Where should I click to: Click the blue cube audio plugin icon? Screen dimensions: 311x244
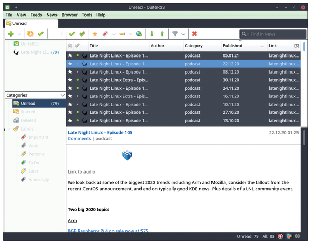tap(127, 155)
